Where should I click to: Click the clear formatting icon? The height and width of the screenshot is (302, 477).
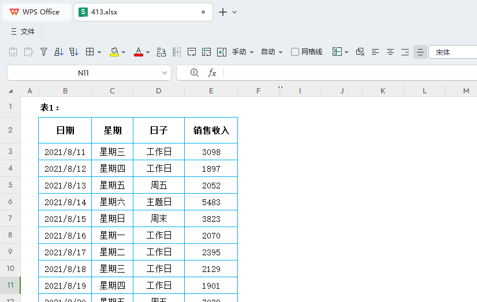(360, 52)
